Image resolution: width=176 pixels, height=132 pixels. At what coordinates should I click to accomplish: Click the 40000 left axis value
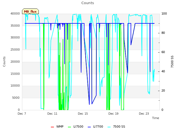point(15,13)
